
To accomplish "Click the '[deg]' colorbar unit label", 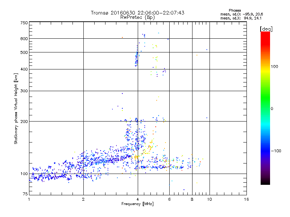I will click(x=266, y=29).
